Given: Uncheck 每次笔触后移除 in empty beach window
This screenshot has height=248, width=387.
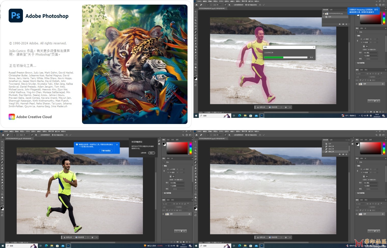Looking at the screenshot, I should click(x=246, y=135).
